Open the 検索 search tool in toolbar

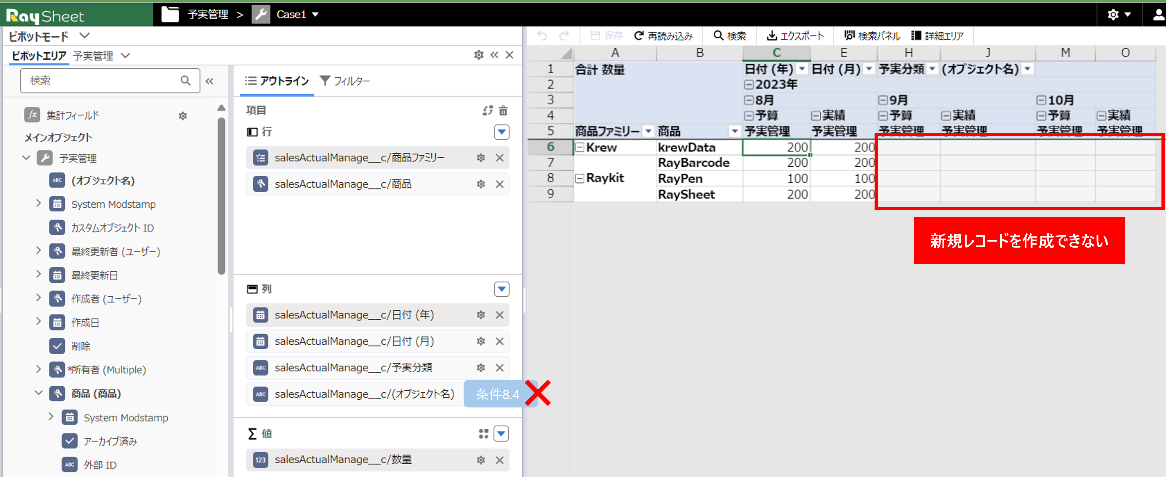click(730, 35)
